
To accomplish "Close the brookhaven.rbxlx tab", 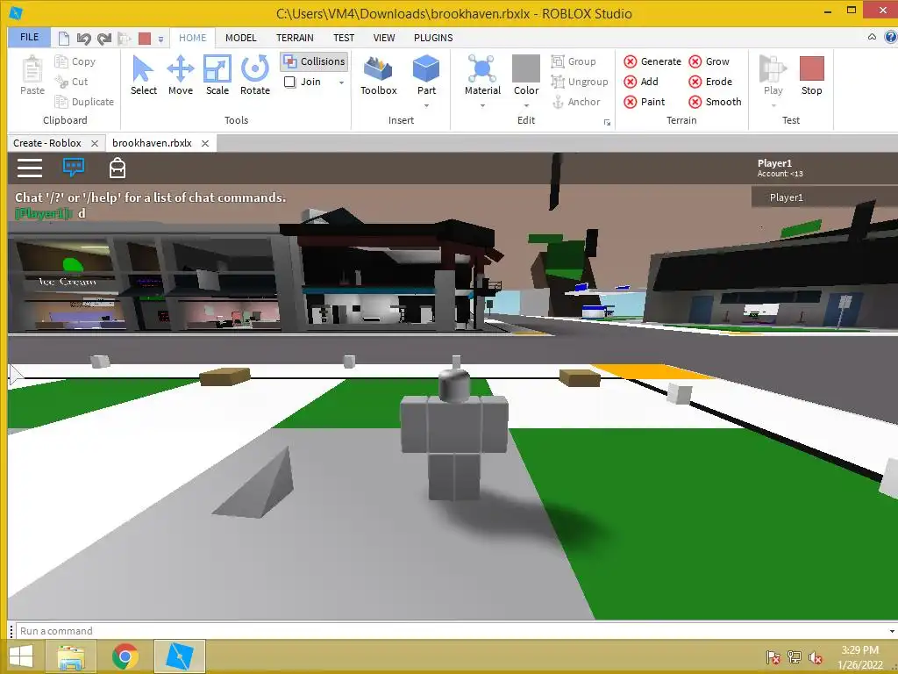I will 205,143.
